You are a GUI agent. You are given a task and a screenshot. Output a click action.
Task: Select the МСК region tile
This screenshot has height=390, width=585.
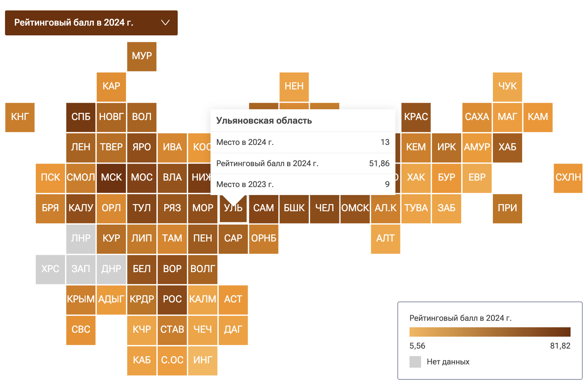(x=111, y=178)
